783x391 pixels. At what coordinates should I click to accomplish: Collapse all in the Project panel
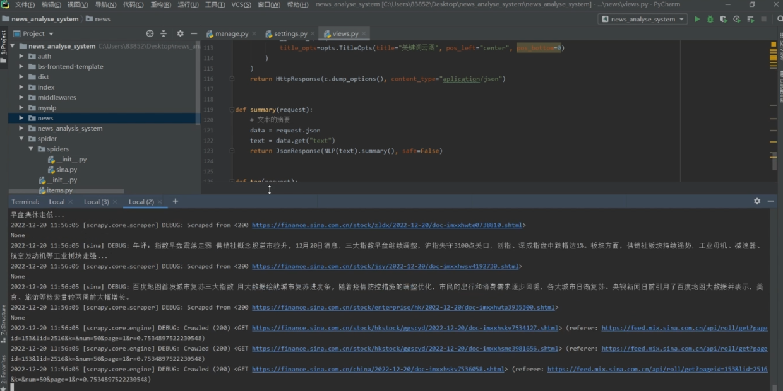pyautogui.click(x=164, y=33)
